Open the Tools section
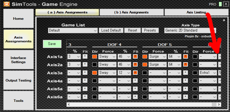The height and width of the screenshot is (112, 230). 18,101
